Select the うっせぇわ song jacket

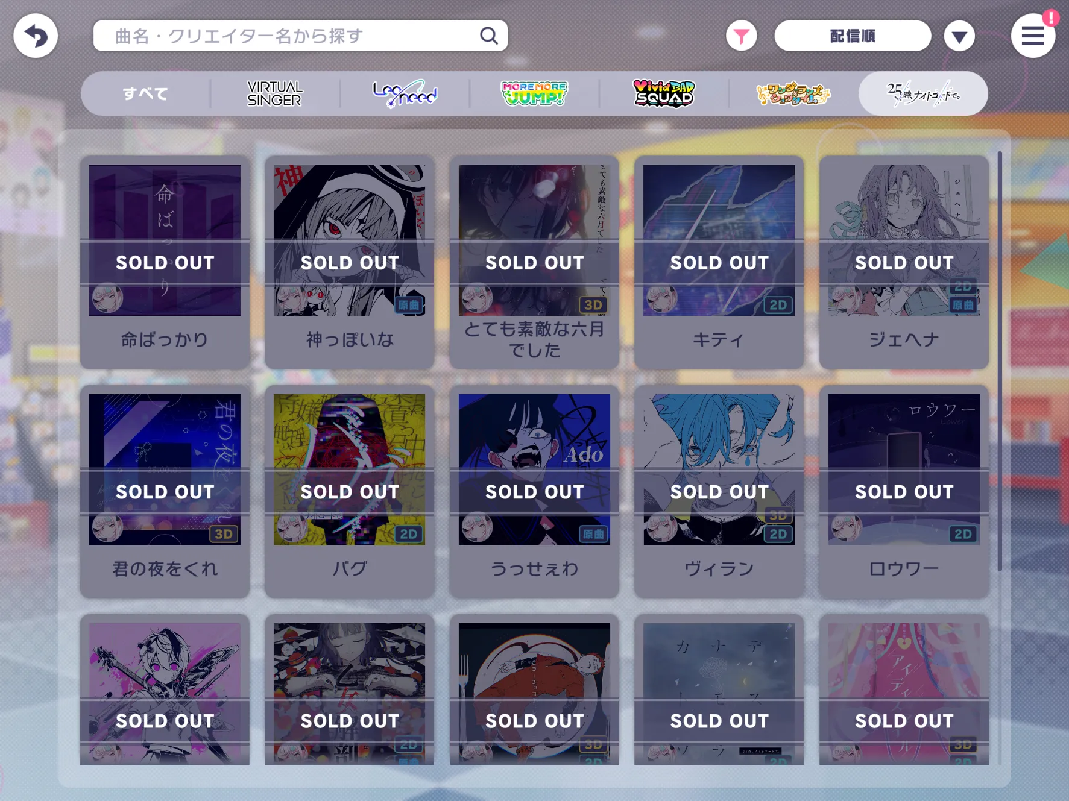[x=534, y=470]
